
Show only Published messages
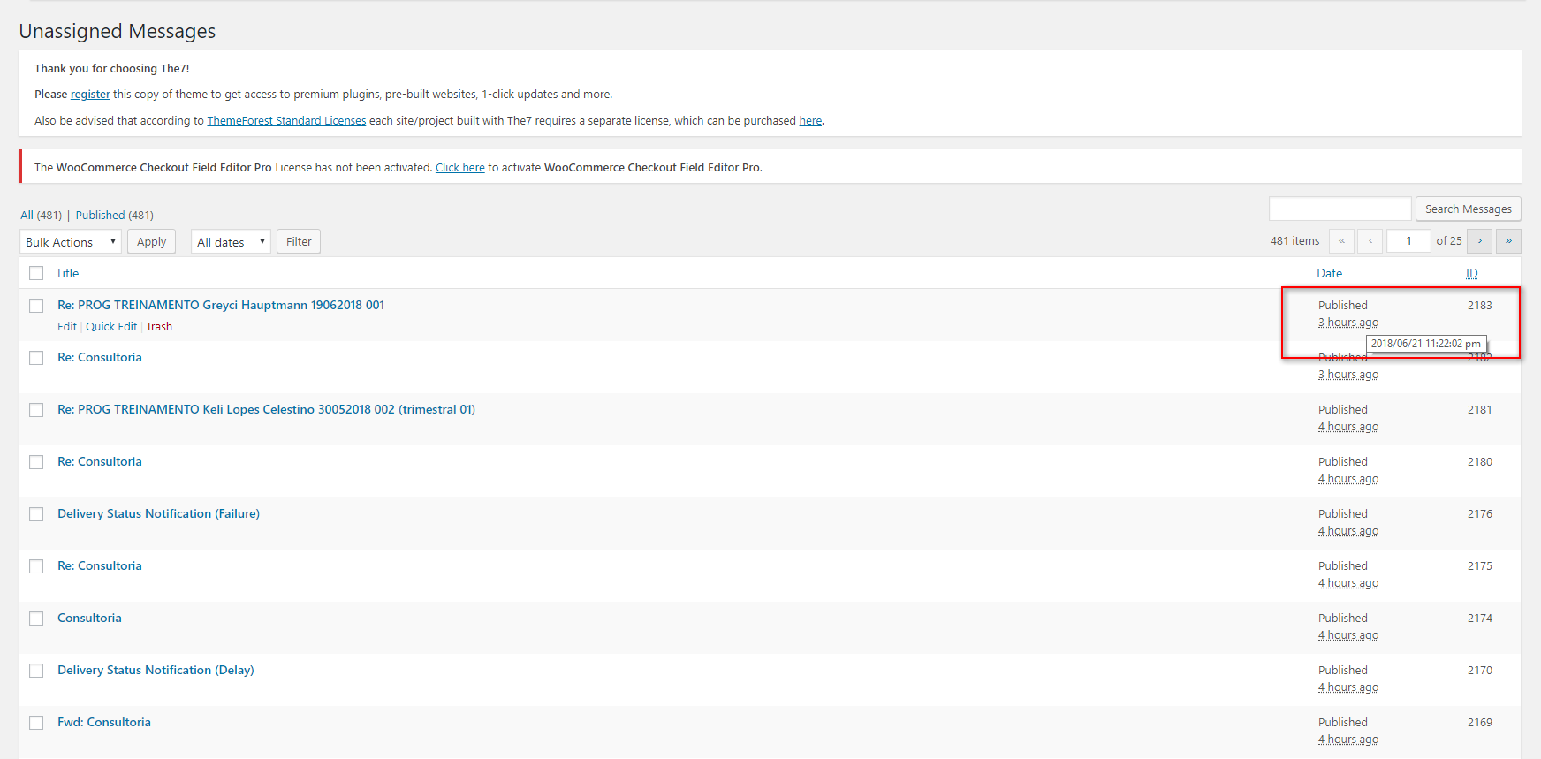[100, 216]
